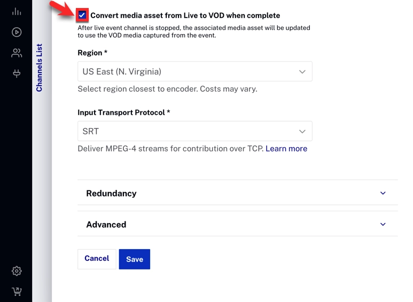Open the users icon in sidebar
This screenshot has height=302, width=413.
[17, 53]
